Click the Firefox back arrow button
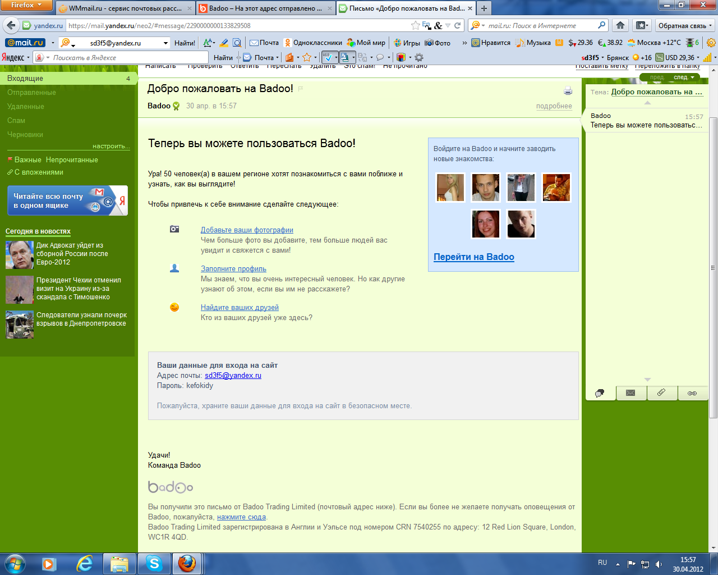Viewport: 718px width, 575px height. coord(11,25)
